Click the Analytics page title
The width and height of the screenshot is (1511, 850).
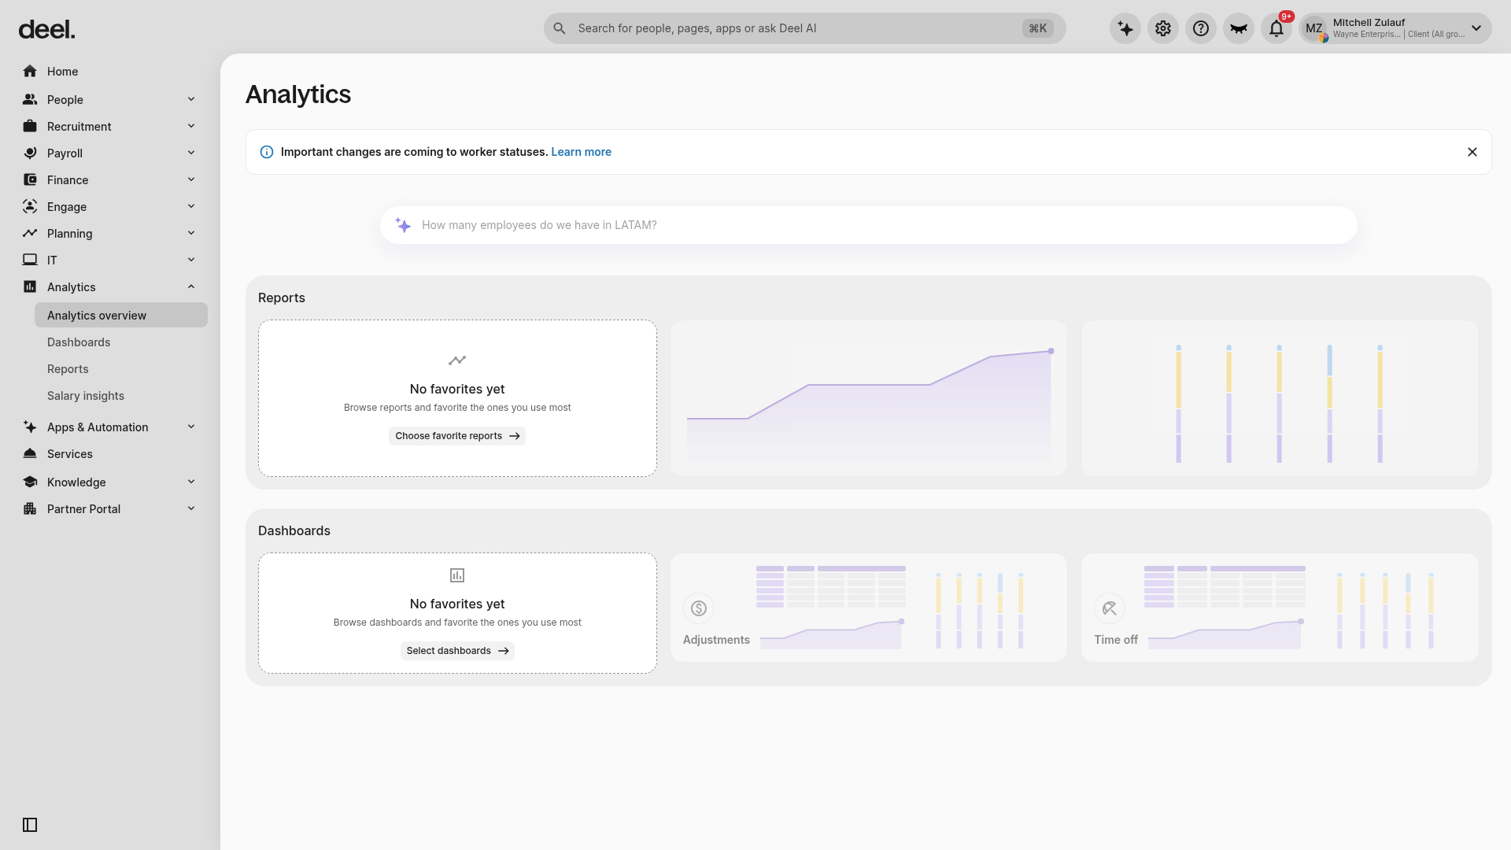click(x=298, y=94)
